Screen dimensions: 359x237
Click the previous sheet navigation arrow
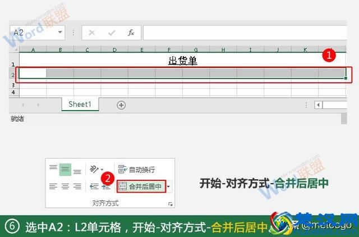(x=23, y=105)
